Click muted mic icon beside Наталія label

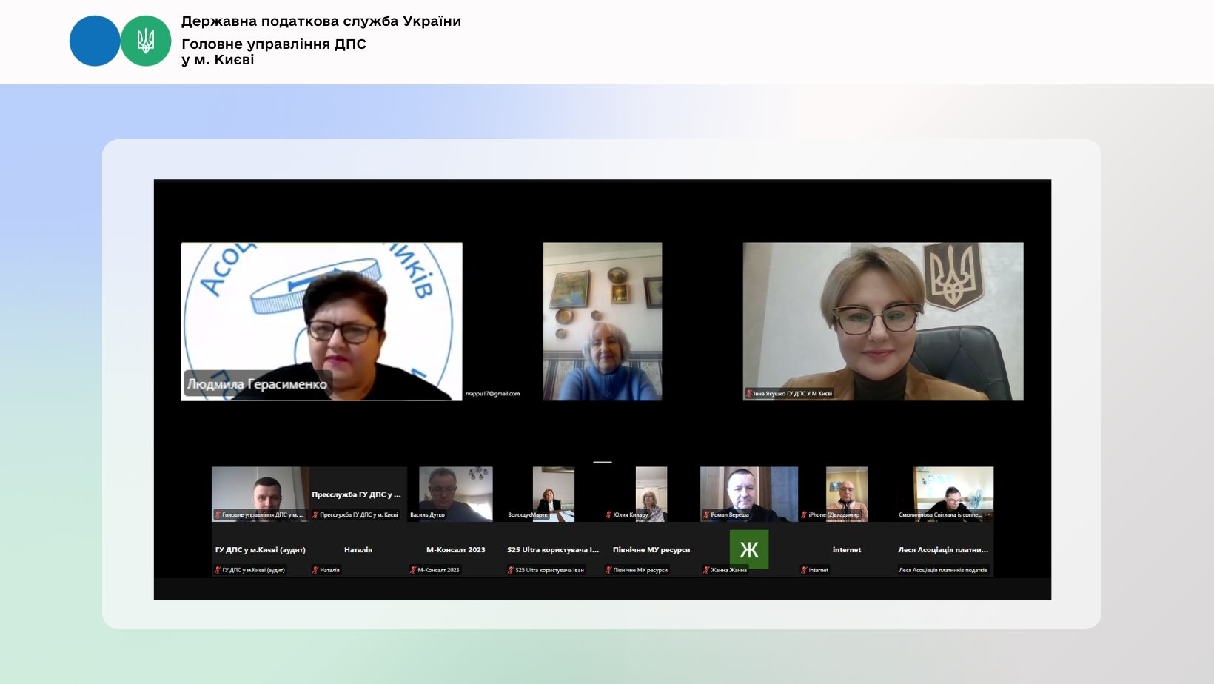pos(315,570)
